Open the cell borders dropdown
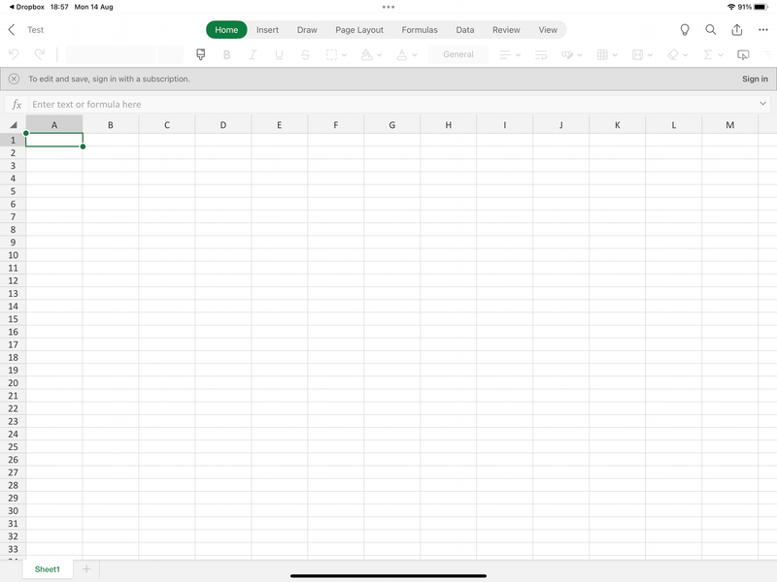Image resolution: width=777 pixels, height=582 pixels. 336,55
